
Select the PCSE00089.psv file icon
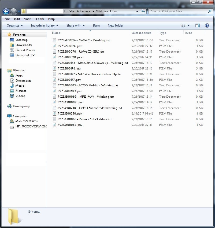pos(54,102)
